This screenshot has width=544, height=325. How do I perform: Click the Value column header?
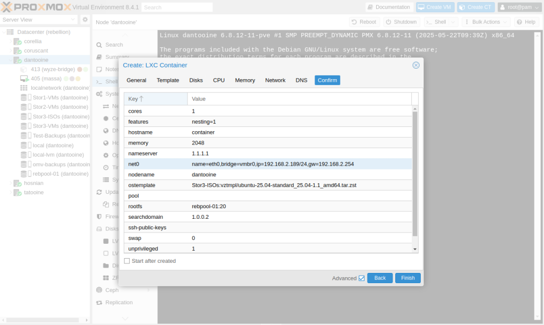[x=300, y=99]
